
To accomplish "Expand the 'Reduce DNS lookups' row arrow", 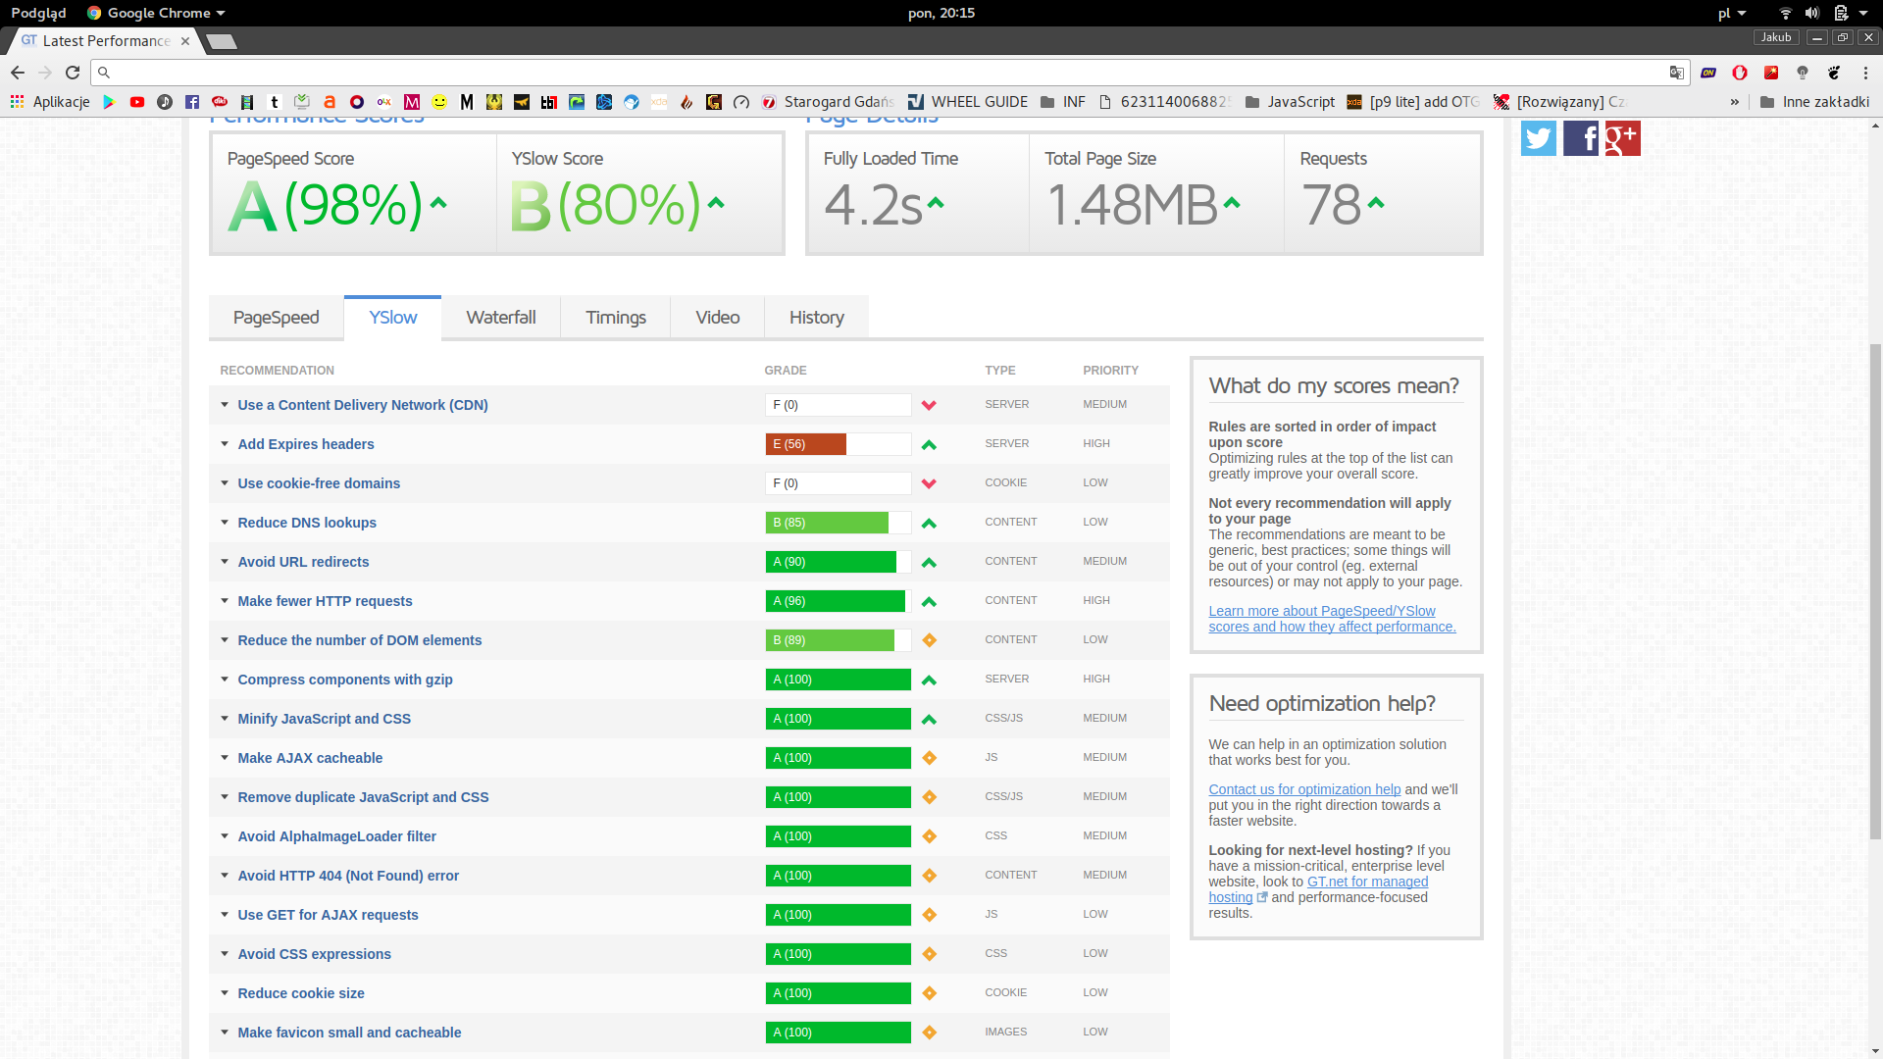I will (225, 523).
